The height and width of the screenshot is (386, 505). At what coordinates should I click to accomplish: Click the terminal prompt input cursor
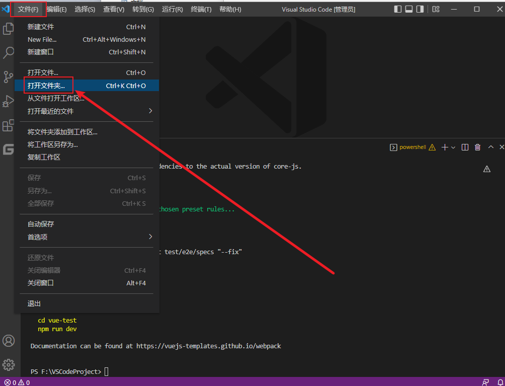pyautogui.click(x=106, y=372)
